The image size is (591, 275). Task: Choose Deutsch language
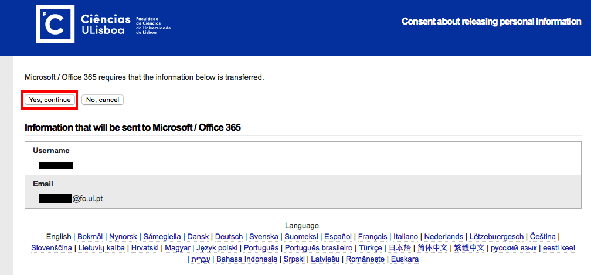[x=229, y=236]
